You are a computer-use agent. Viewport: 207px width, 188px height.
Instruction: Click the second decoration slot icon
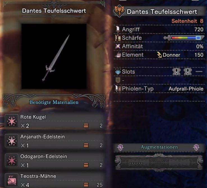coord(188,72)
